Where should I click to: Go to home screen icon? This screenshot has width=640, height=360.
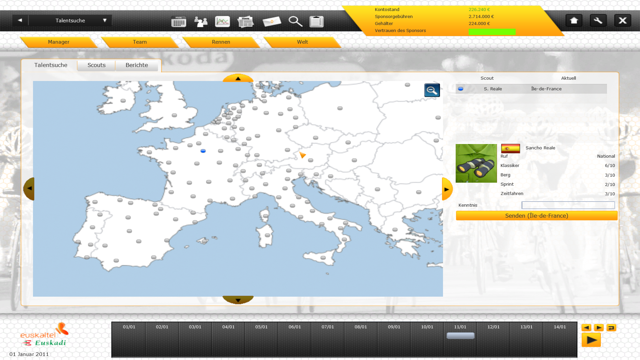(574, 21)
